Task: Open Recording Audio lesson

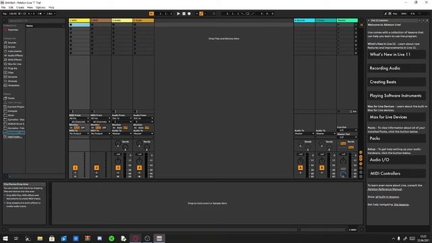Action: [x=396, y=68]
